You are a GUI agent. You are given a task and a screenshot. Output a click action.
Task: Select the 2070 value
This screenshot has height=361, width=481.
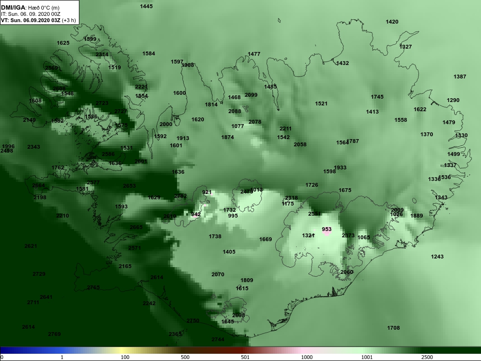pos(218,274)
